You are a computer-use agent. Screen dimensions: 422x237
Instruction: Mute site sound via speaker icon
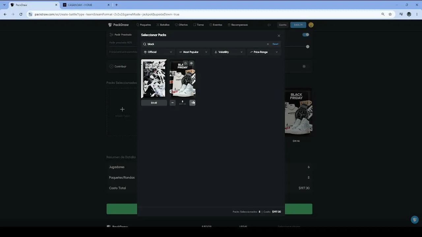point(269,25)
